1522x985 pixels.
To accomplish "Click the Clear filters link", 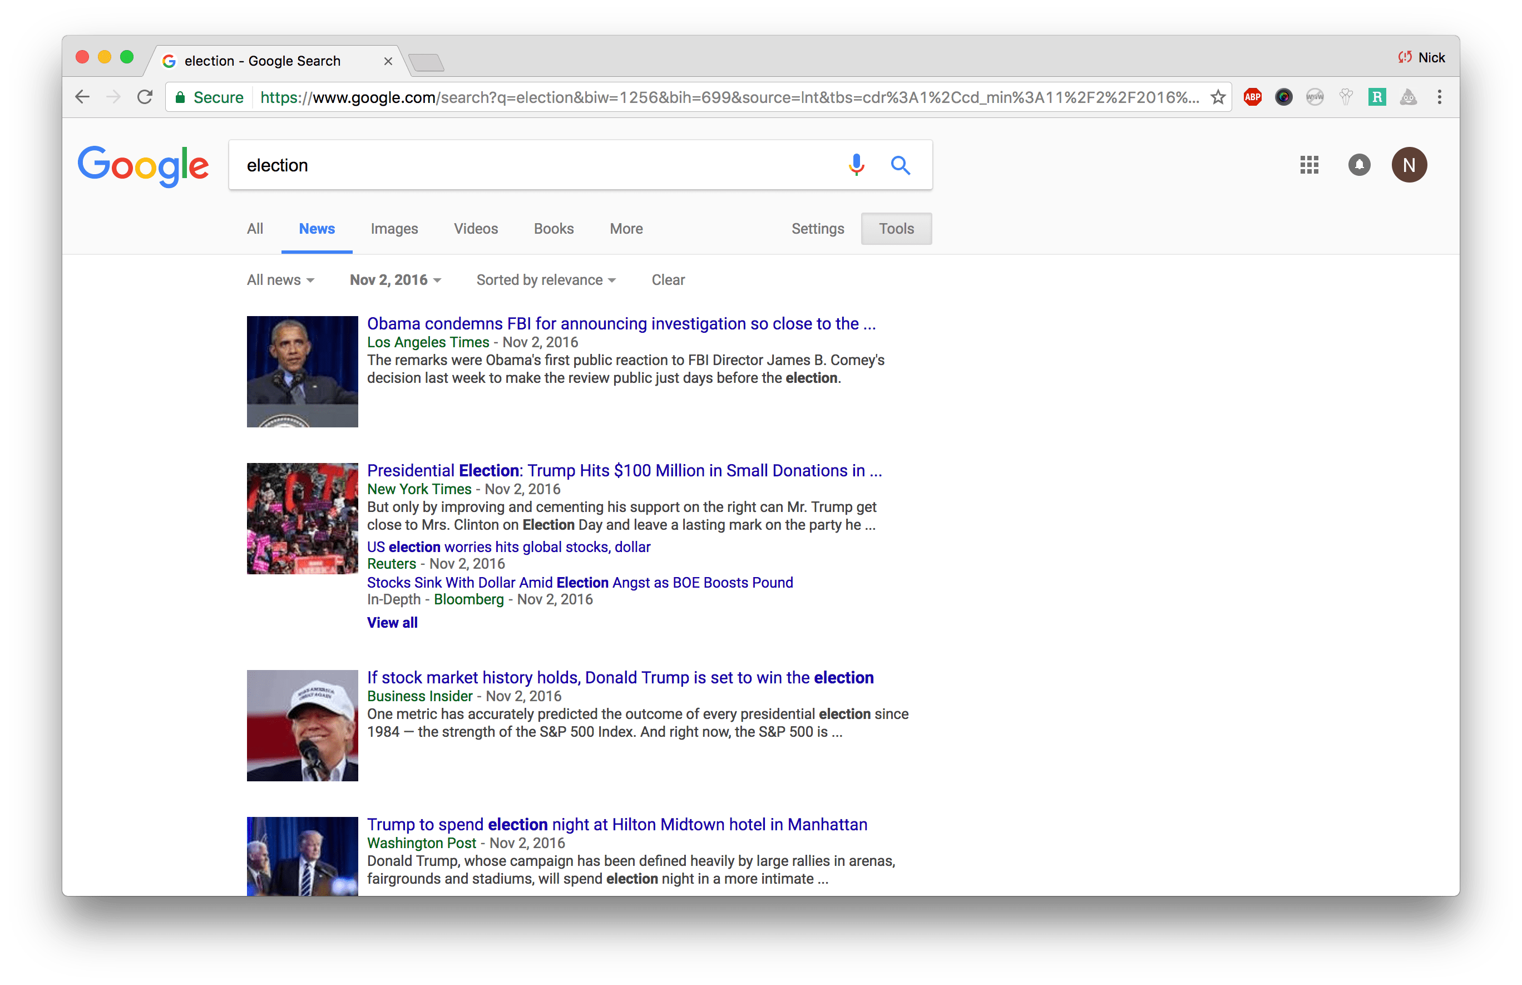I will 668,279.
